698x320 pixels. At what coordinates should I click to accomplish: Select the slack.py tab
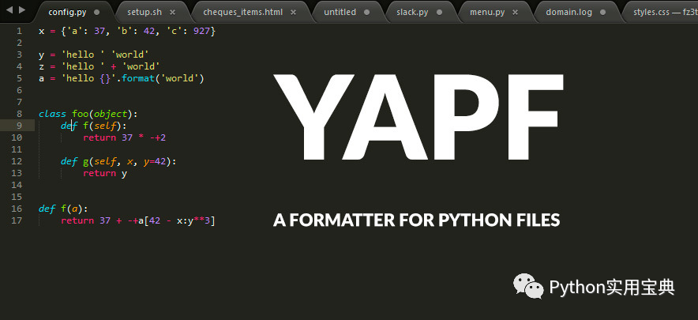click(412, 12)
